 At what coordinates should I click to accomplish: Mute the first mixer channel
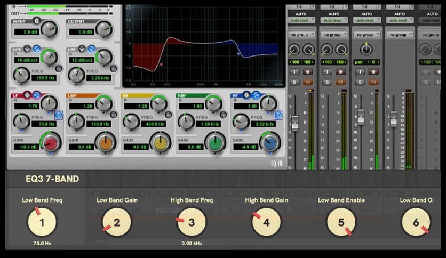point(308,82)
